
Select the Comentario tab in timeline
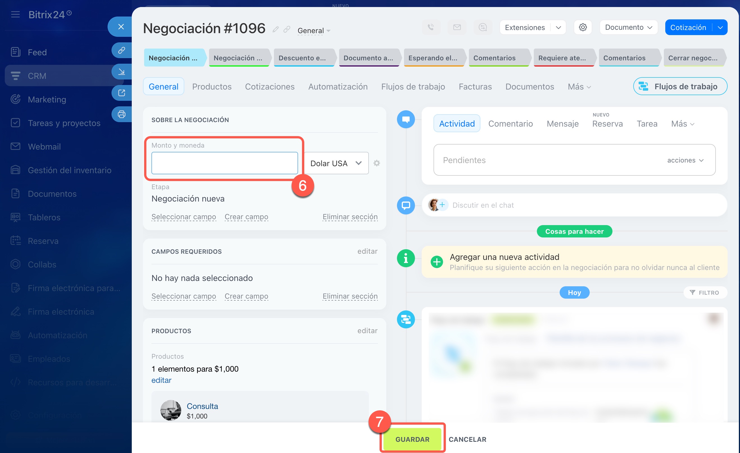(510, 123)
